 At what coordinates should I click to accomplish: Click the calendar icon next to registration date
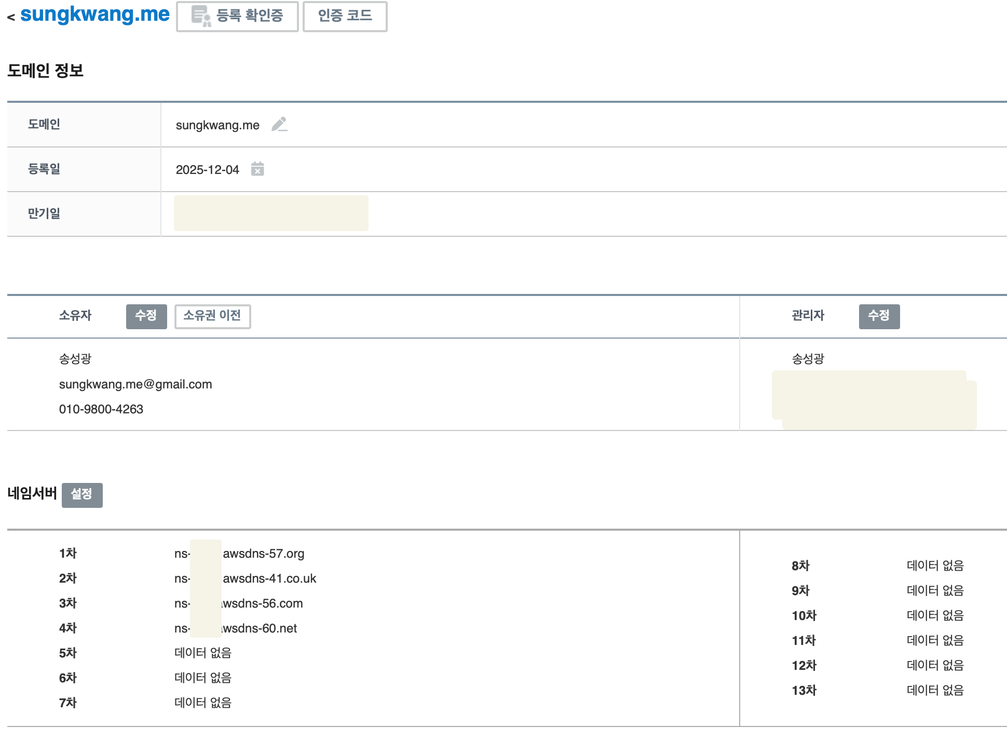coord(257,169)
